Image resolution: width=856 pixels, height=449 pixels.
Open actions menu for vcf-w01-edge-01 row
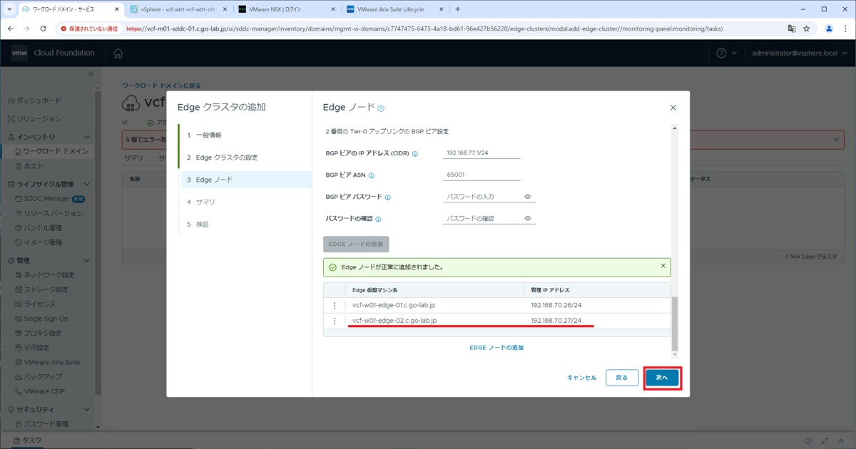(x=335, y=305)
